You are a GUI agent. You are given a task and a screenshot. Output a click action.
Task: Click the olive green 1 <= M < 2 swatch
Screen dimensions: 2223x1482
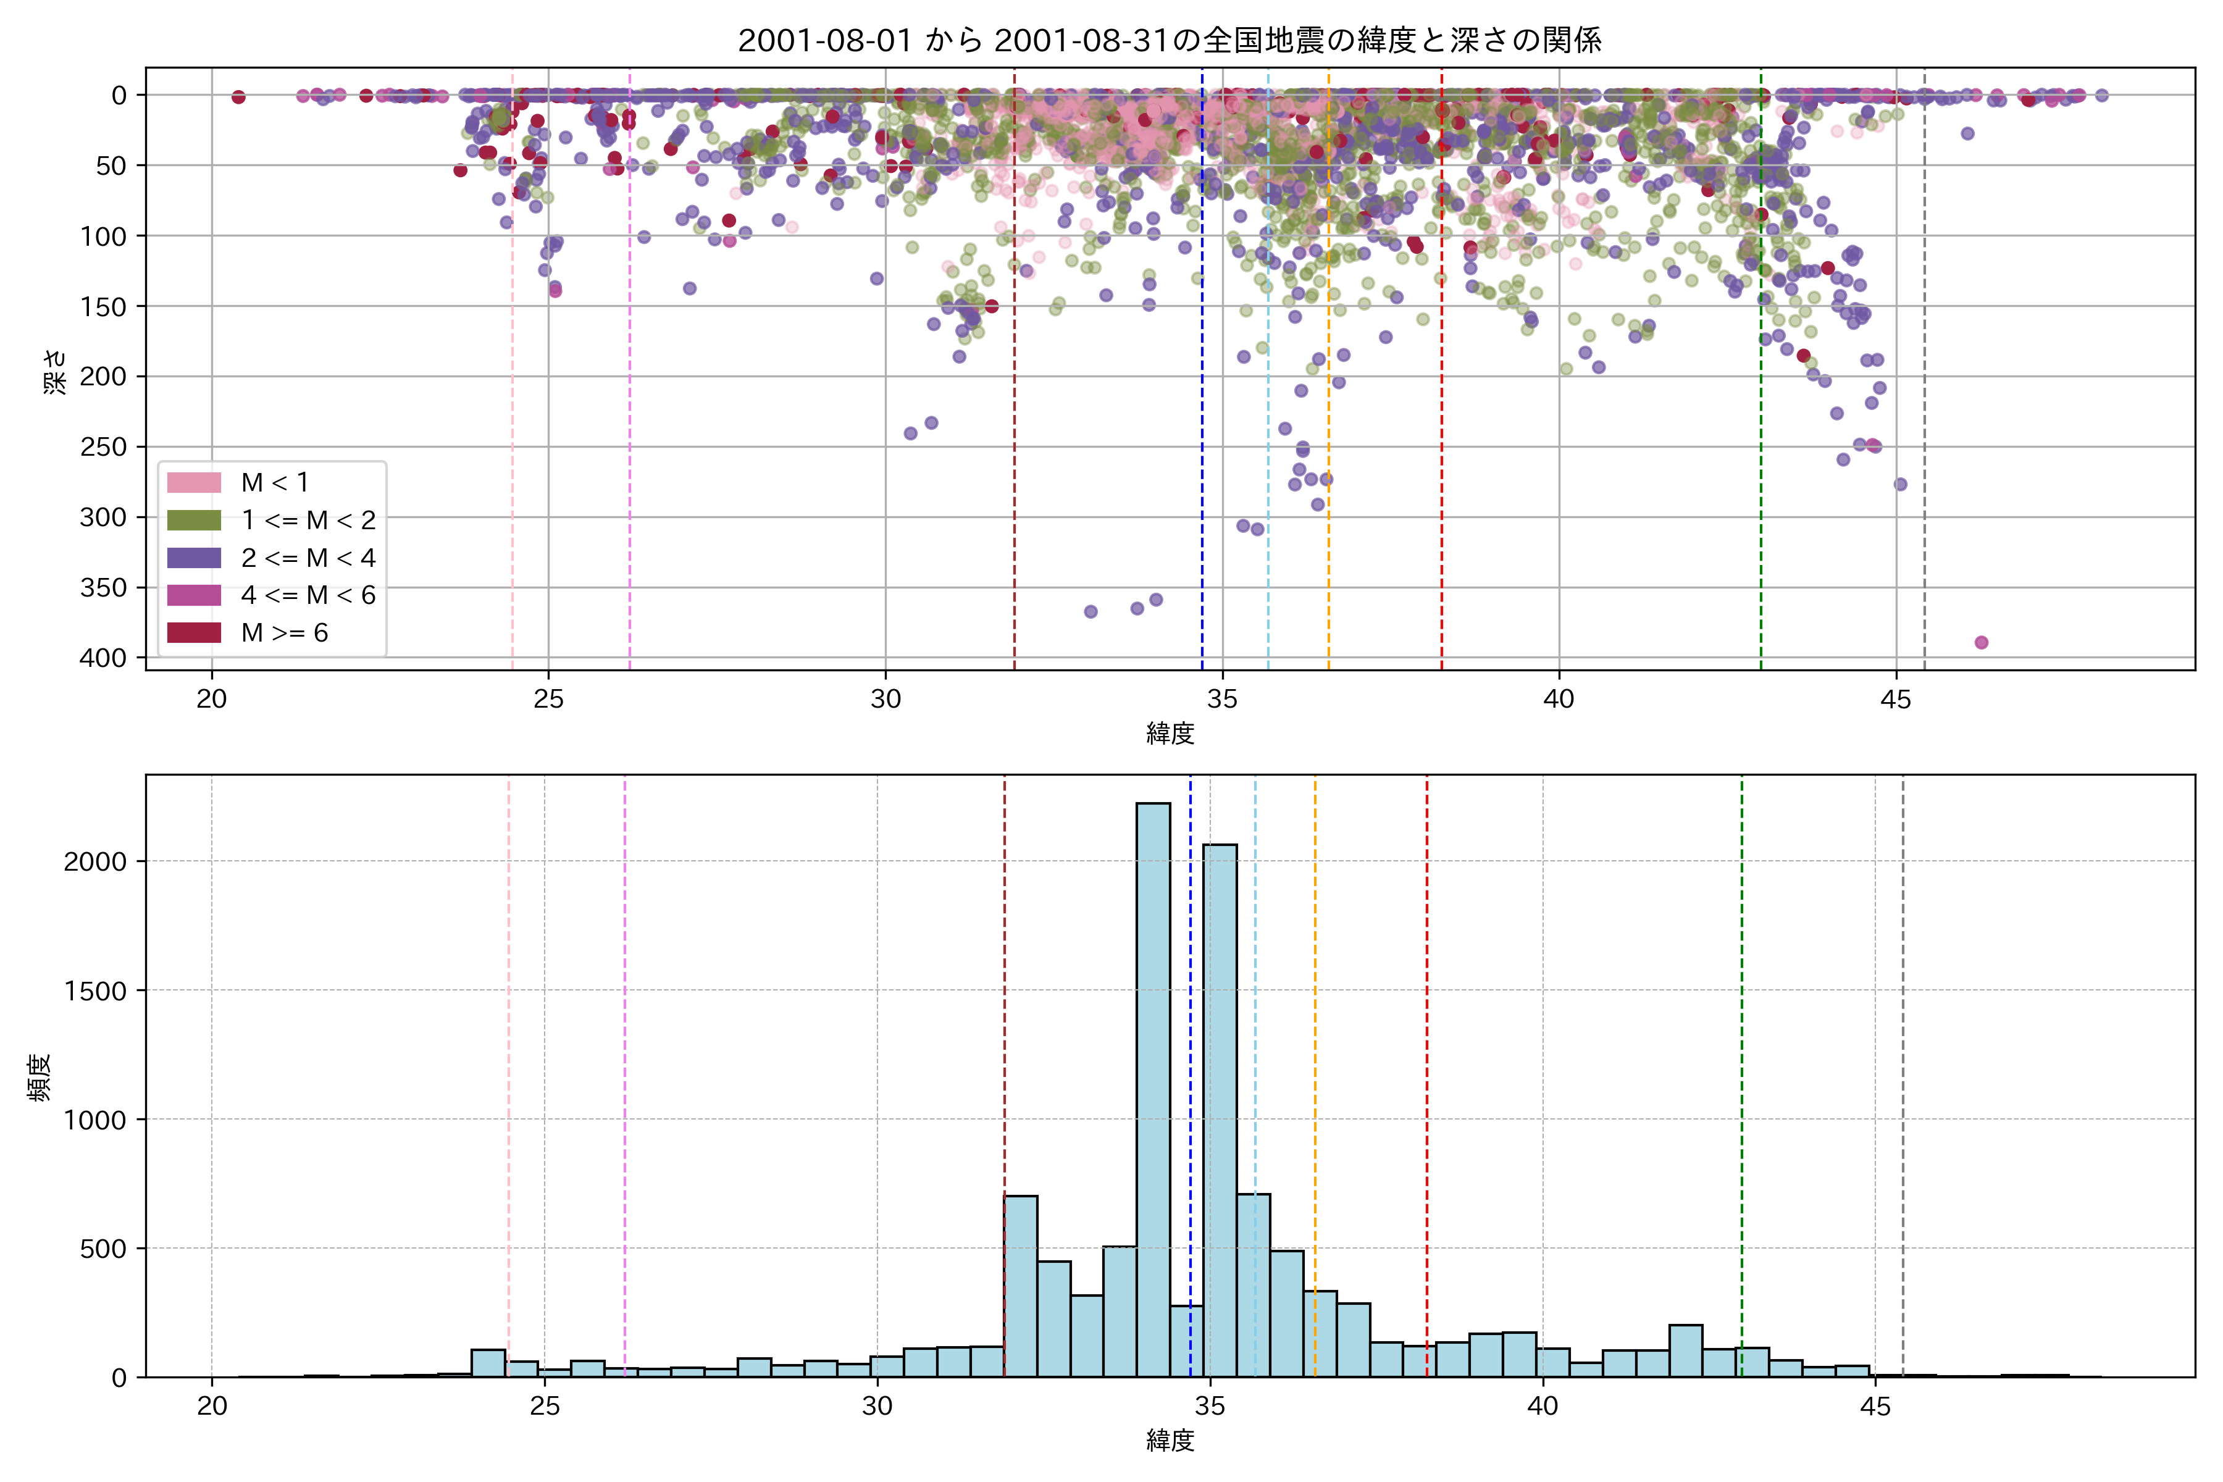click(194, 520)
